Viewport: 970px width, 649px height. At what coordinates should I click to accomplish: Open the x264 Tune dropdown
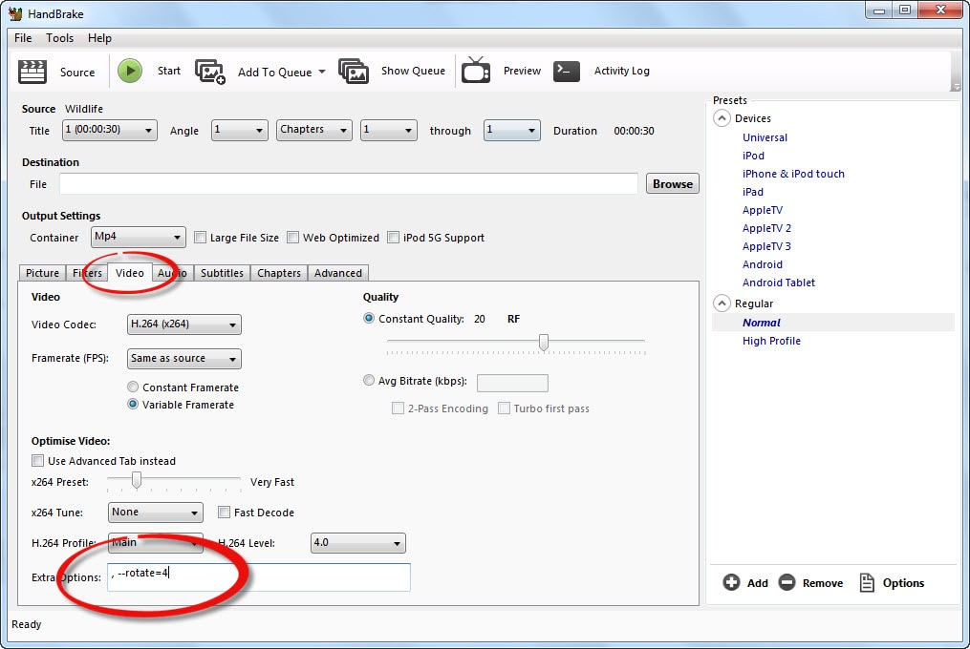point(155,513)
